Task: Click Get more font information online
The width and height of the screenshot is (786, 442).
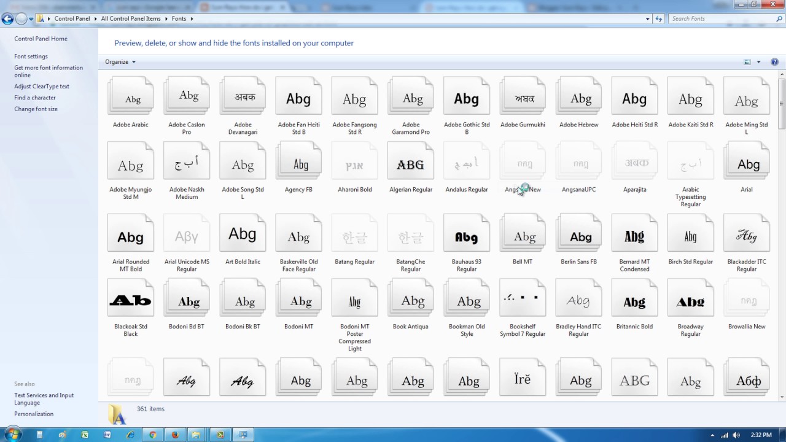Action: 49,71
